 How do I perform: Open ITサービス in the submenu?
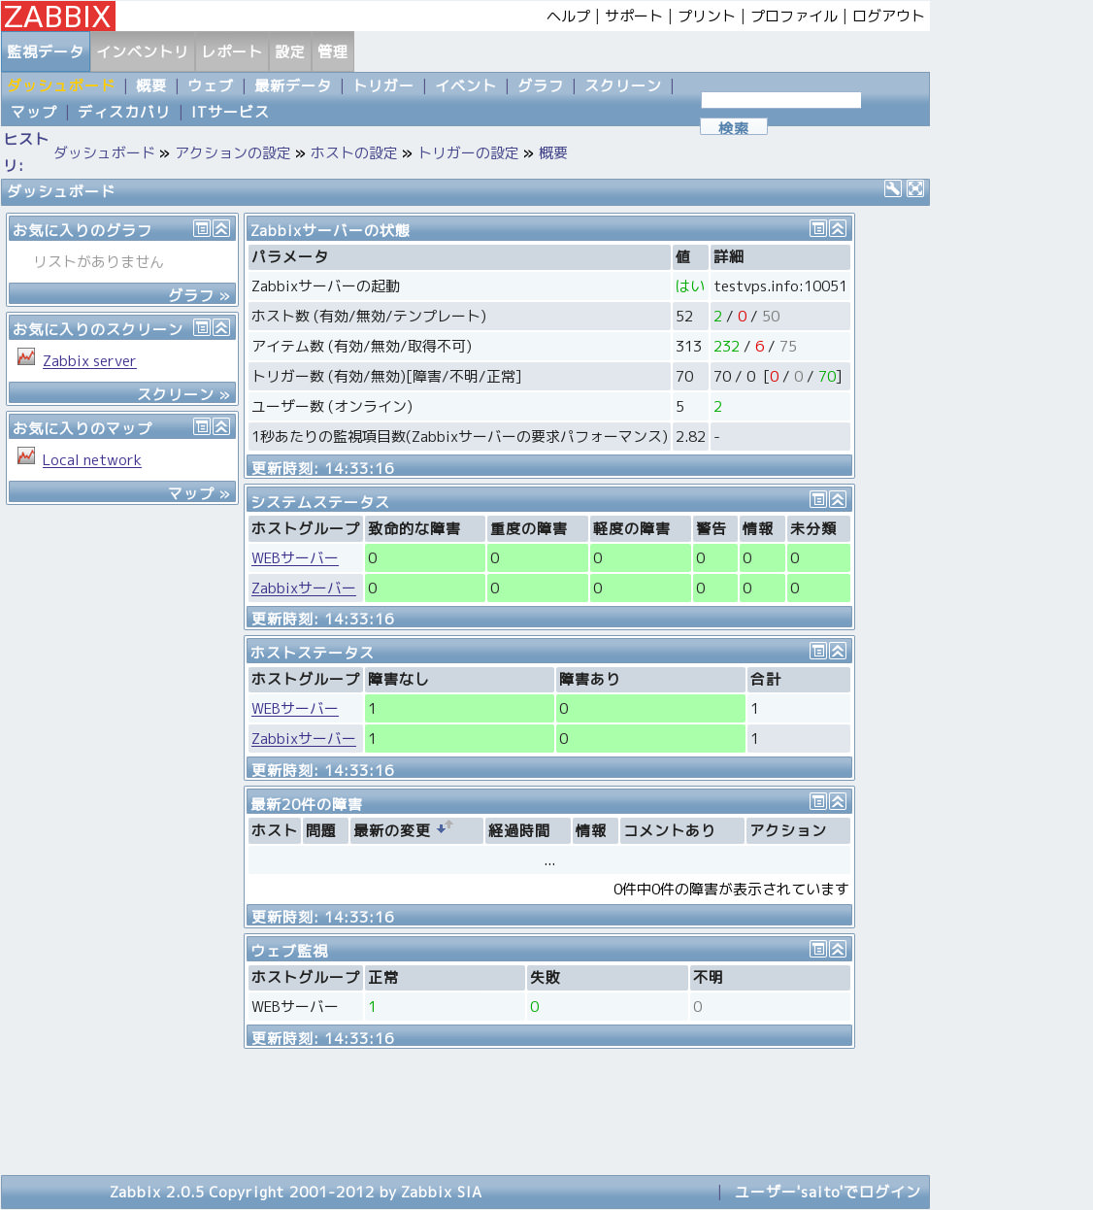coord(230,112)
